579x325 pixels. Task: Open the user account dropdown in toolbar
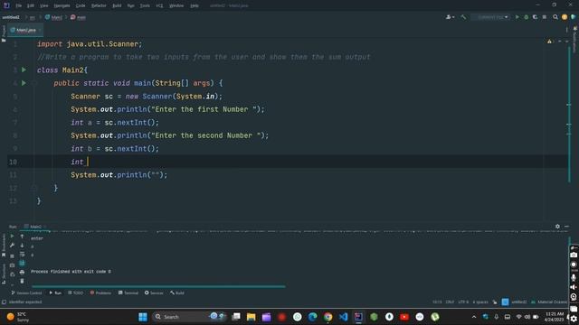tap(450, 17)
